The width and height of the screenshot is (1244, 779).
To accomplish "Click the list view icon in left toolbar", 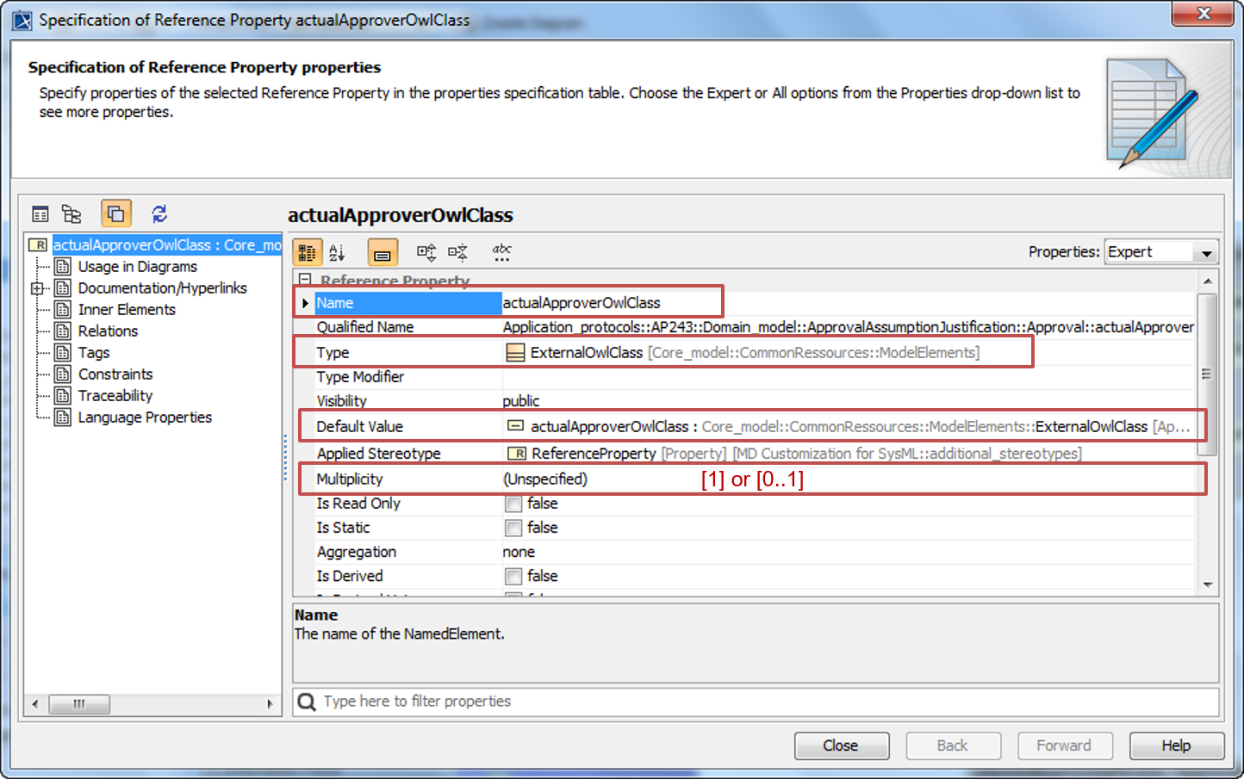I will pos(40,213).
